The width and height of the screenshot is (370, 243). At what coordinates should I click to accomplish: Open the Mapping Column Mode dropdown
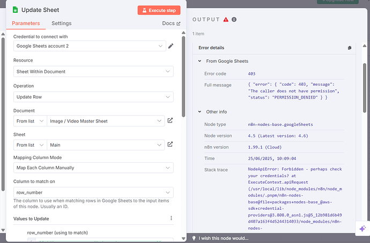93,168
